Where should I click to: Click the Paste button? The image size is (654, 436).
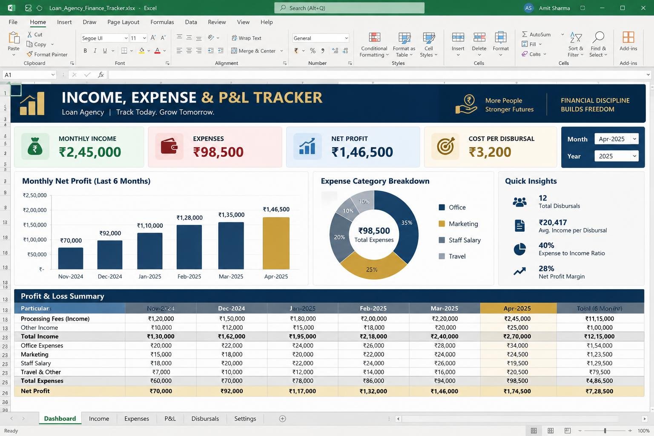14,44
